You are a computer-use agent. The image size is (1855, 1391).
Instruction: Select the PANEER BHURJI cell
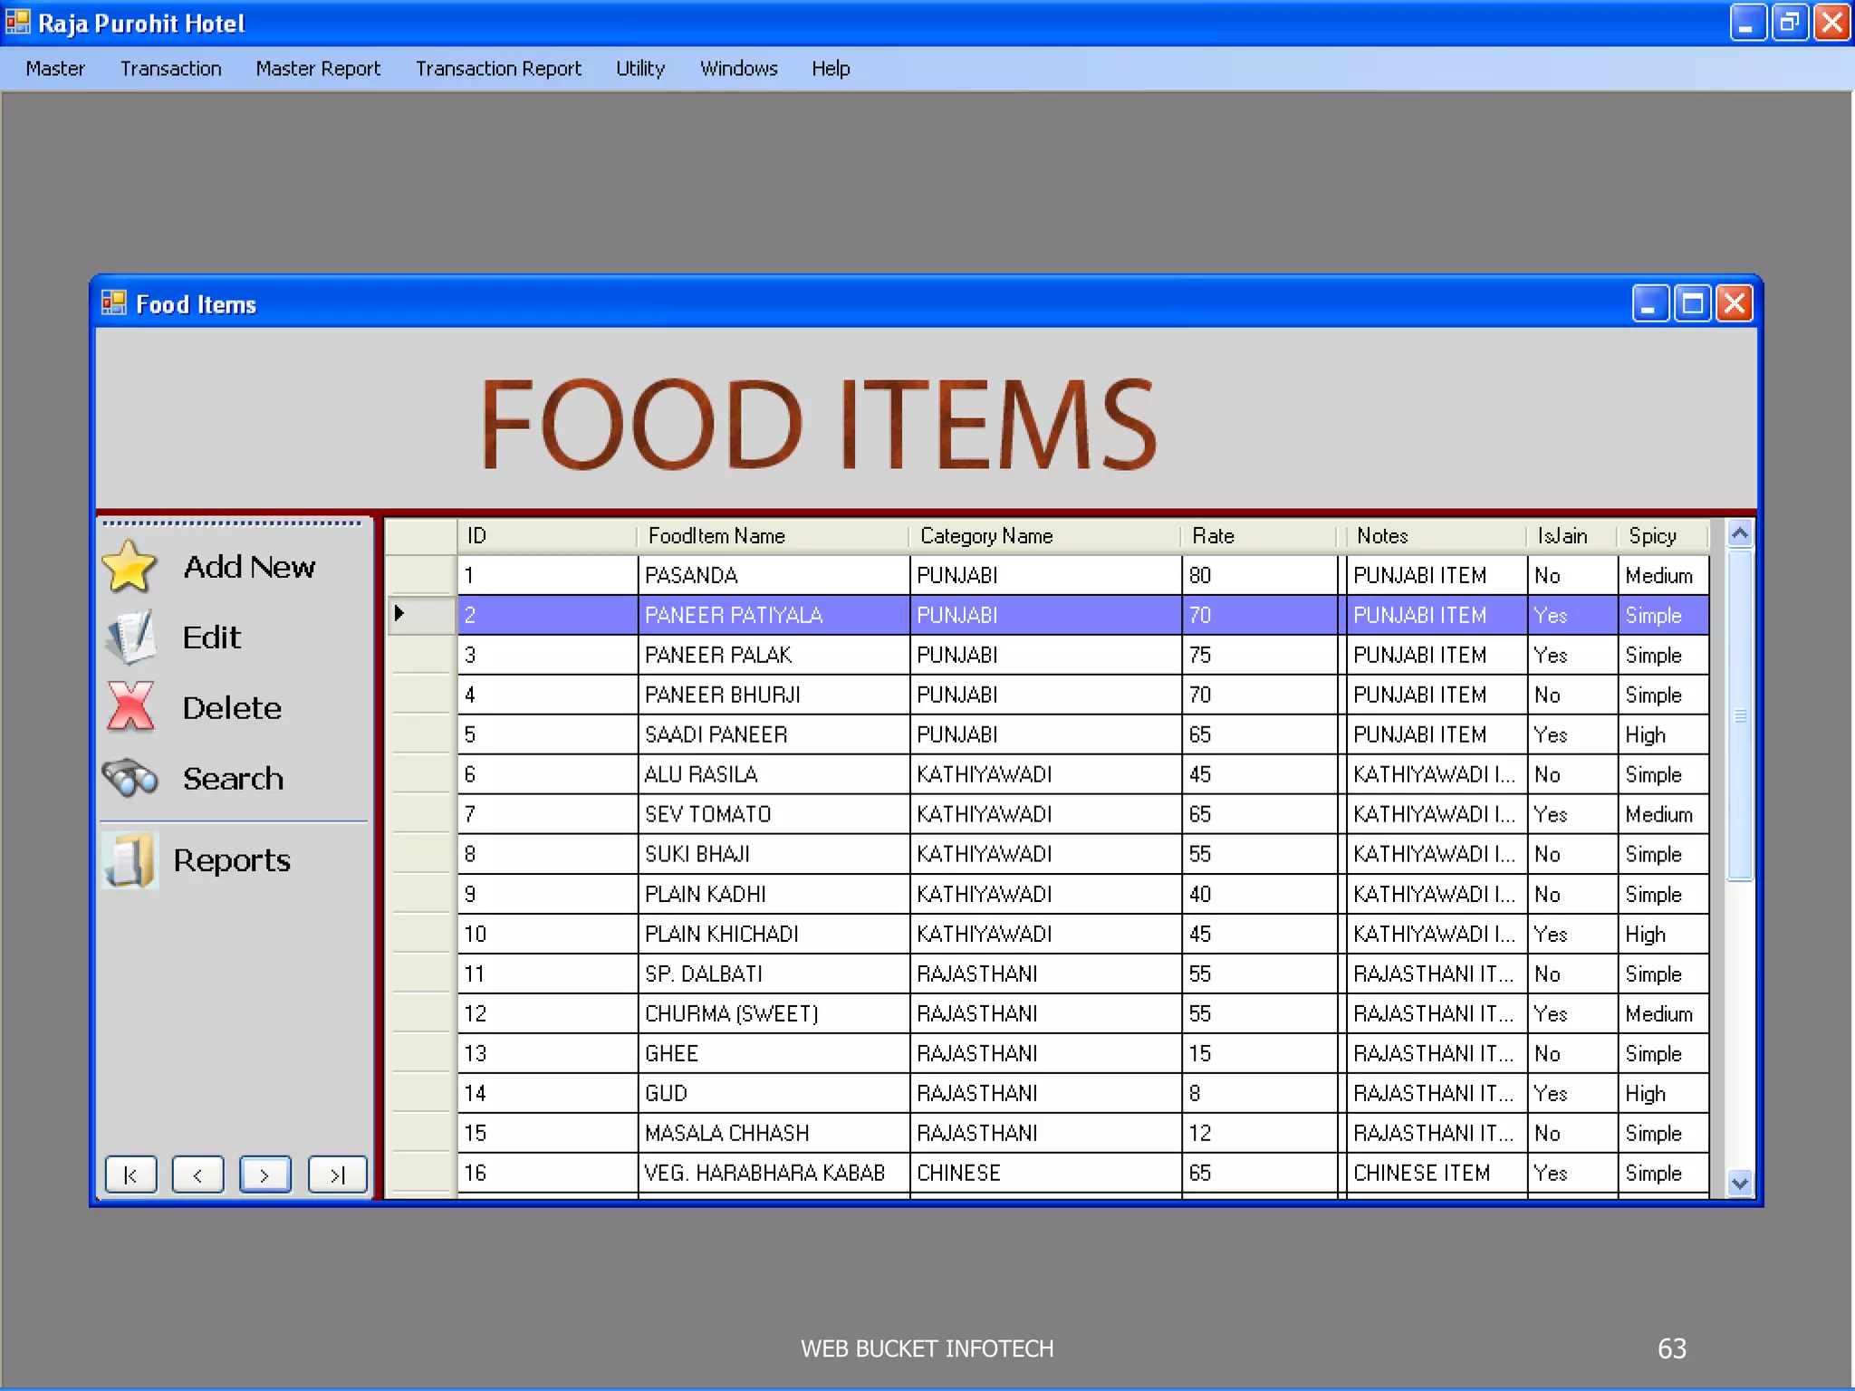774,695
